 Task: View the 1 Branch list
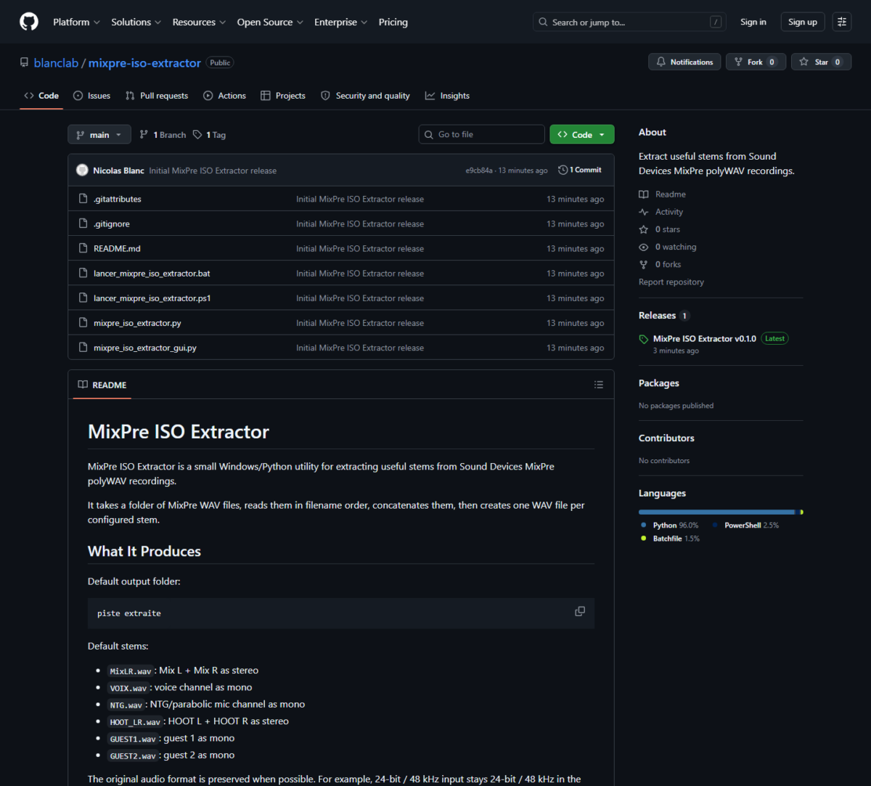(163, 135)
